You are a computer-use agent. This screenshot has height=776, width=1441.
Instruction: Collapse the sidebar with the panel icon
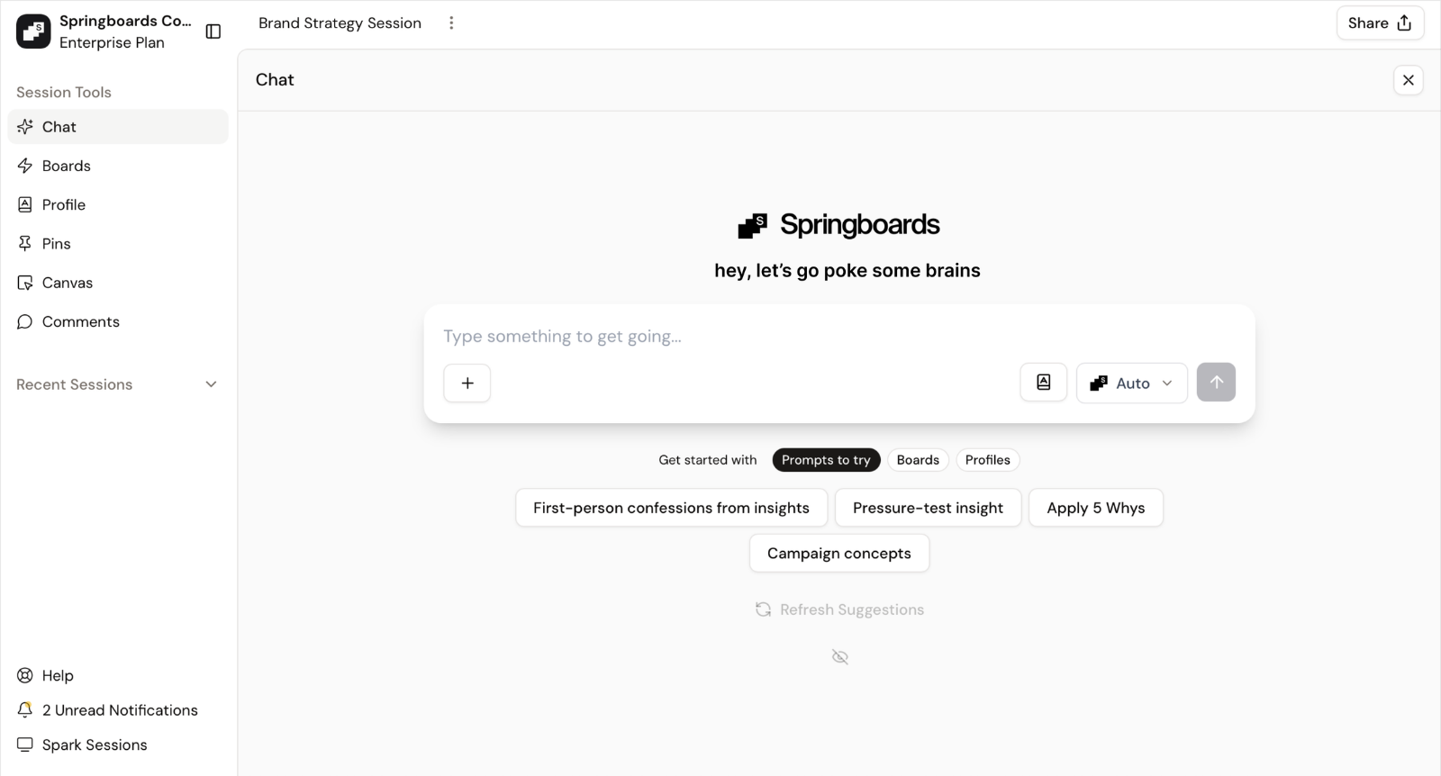point(213,32)
